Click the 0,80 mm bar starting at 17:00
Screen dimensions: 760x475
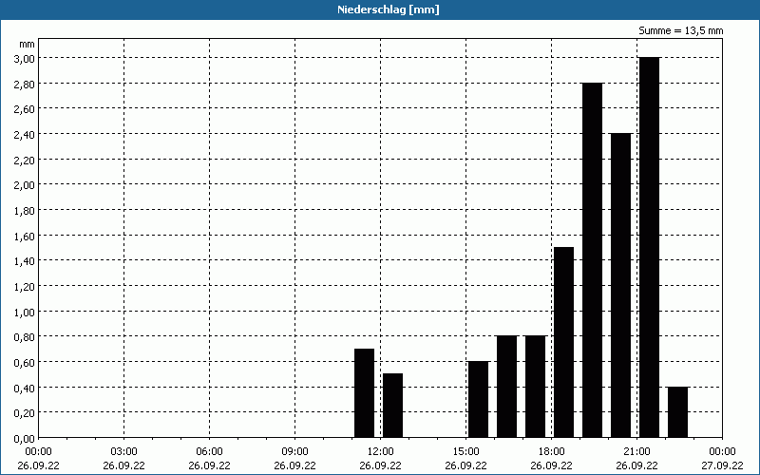(x=535, y=387)
